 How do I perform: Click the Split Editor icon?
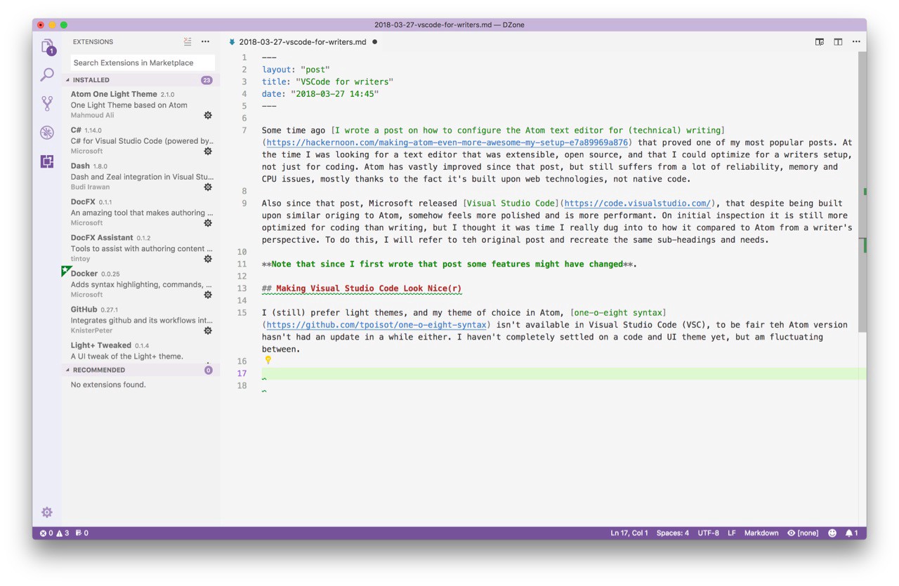838,42
